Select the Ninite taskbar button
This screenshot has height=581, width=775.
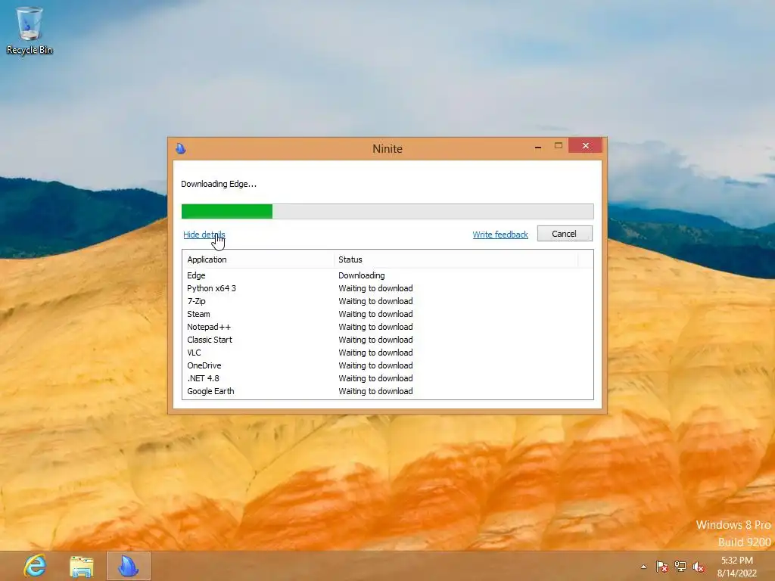click(x=129, y=566)
